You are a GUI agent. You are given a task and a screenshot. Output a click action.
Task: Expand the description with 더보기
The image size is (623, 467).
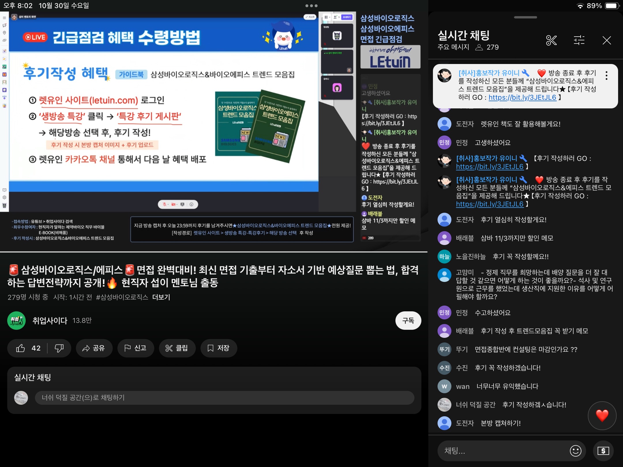pyautogui.click(x=161, y=297)
